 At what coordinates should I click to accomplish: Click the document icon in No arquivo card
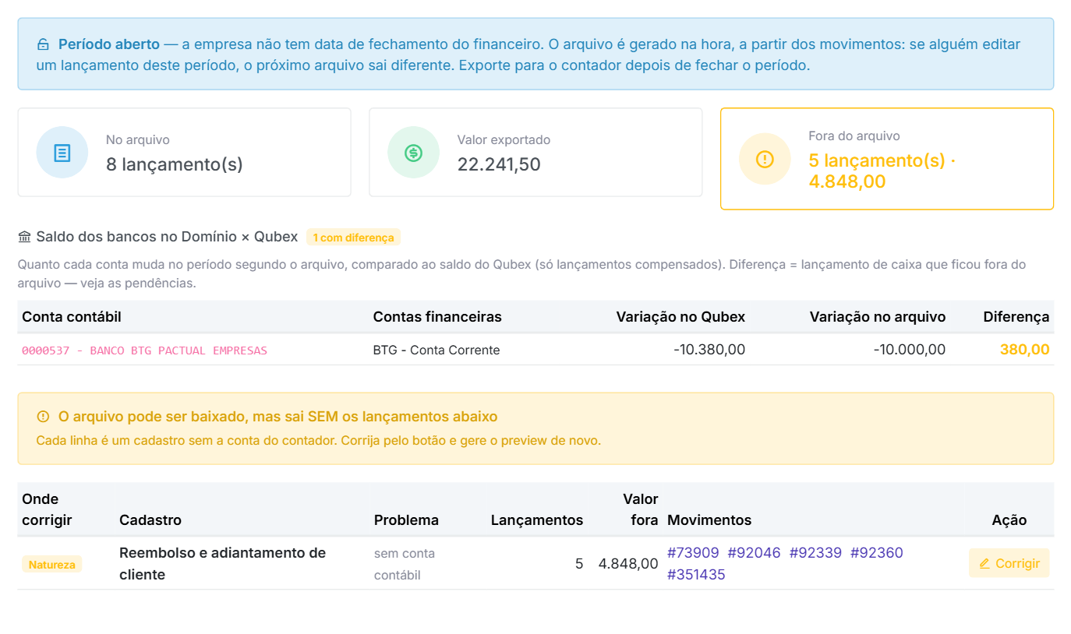62,153
